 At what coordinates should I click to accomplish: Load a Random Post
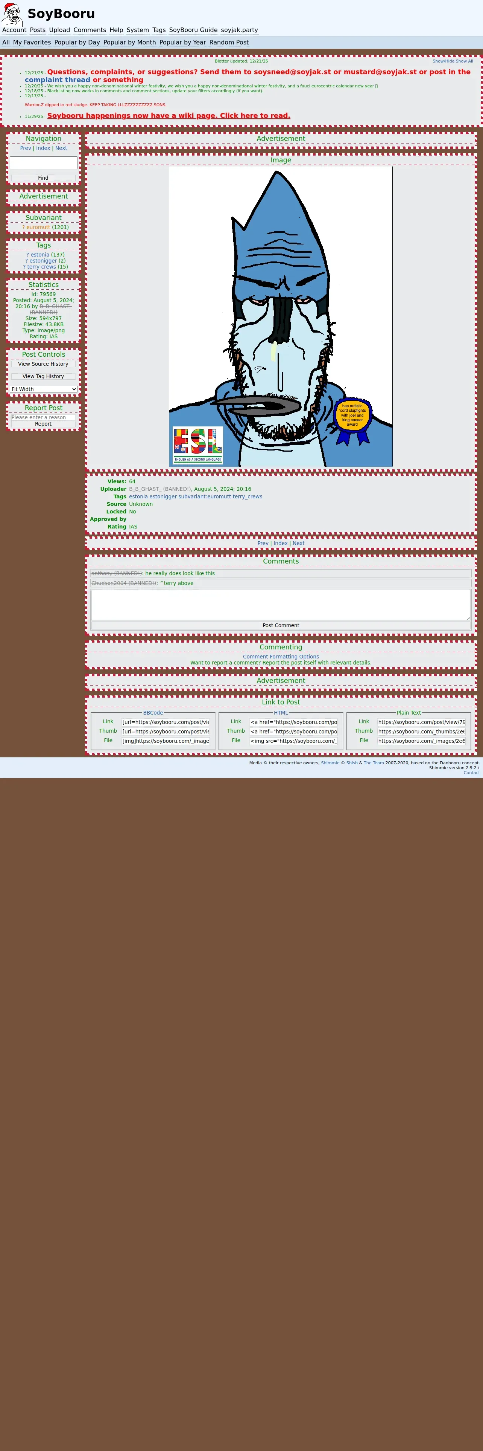[x=229, y=42]
